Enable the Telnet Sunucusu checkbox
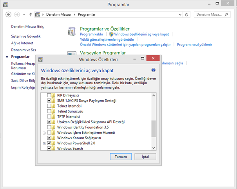This screenshot has width=237, height=189. coord(49,111)
